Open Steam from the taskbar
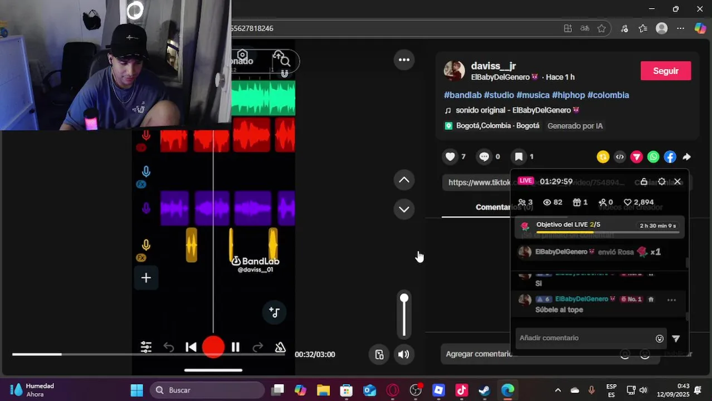The image size is (712, 401). (484, 390)
